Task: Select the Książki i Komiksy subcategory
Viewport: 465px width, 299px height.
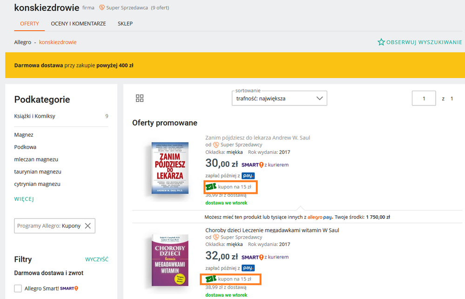Action: point(35,116)
